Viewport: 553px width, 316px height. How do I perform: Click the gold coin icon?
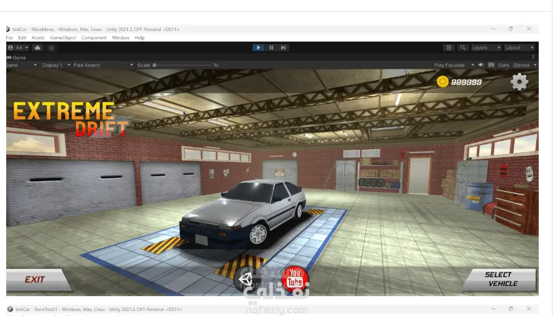(x=443, y=82)
